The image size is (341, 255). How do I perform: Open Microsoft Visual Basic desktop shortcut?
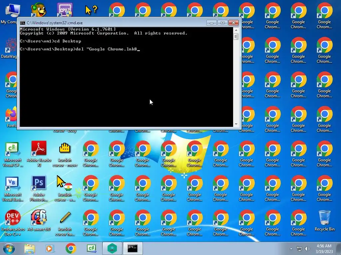coord(13,189)
